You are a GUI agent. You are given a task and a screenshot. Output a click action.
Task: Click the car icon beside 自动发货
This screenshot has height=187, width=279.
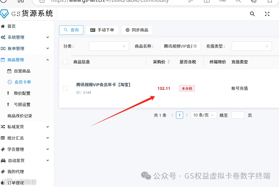[3, 161]
